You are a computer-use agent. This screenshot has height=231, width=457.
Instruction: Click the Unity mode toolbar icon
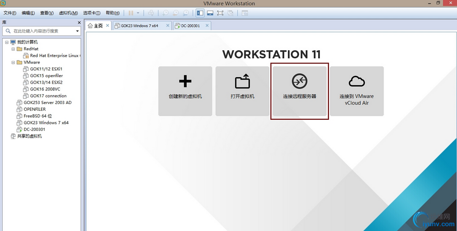click(x=230, y=13)
